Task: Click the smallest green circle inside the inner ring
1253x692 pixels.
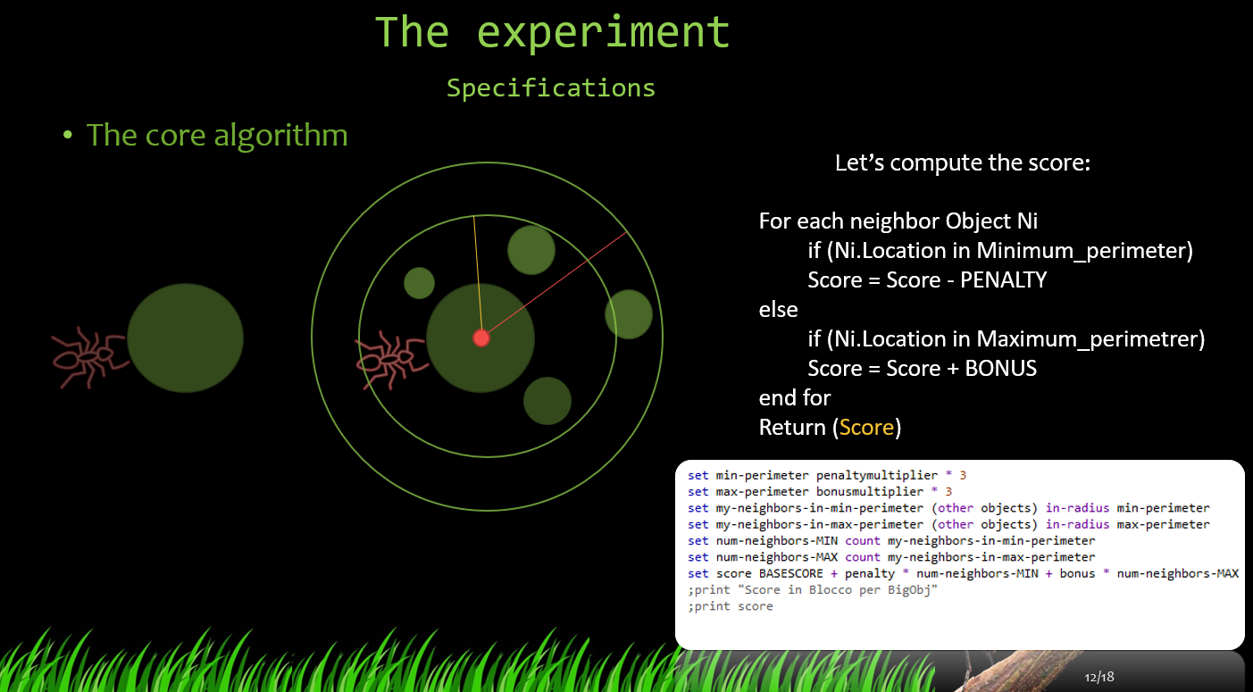Action: click(x=419, y=283)
